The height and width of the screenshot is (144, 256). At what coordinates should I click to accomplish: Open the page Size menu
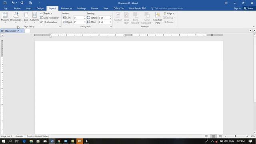(26, 18)
